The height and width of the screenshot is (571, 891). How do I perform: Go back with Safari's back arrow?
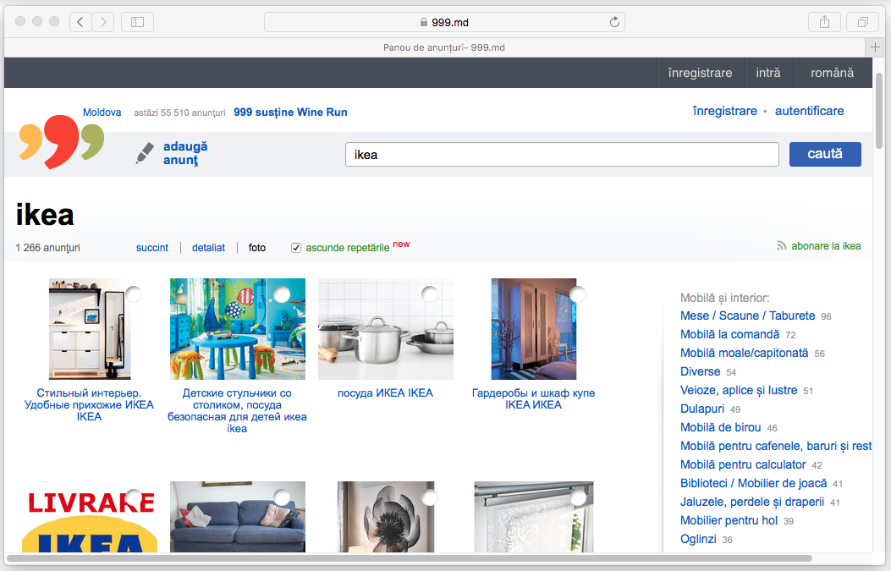(x=80, y=22)
